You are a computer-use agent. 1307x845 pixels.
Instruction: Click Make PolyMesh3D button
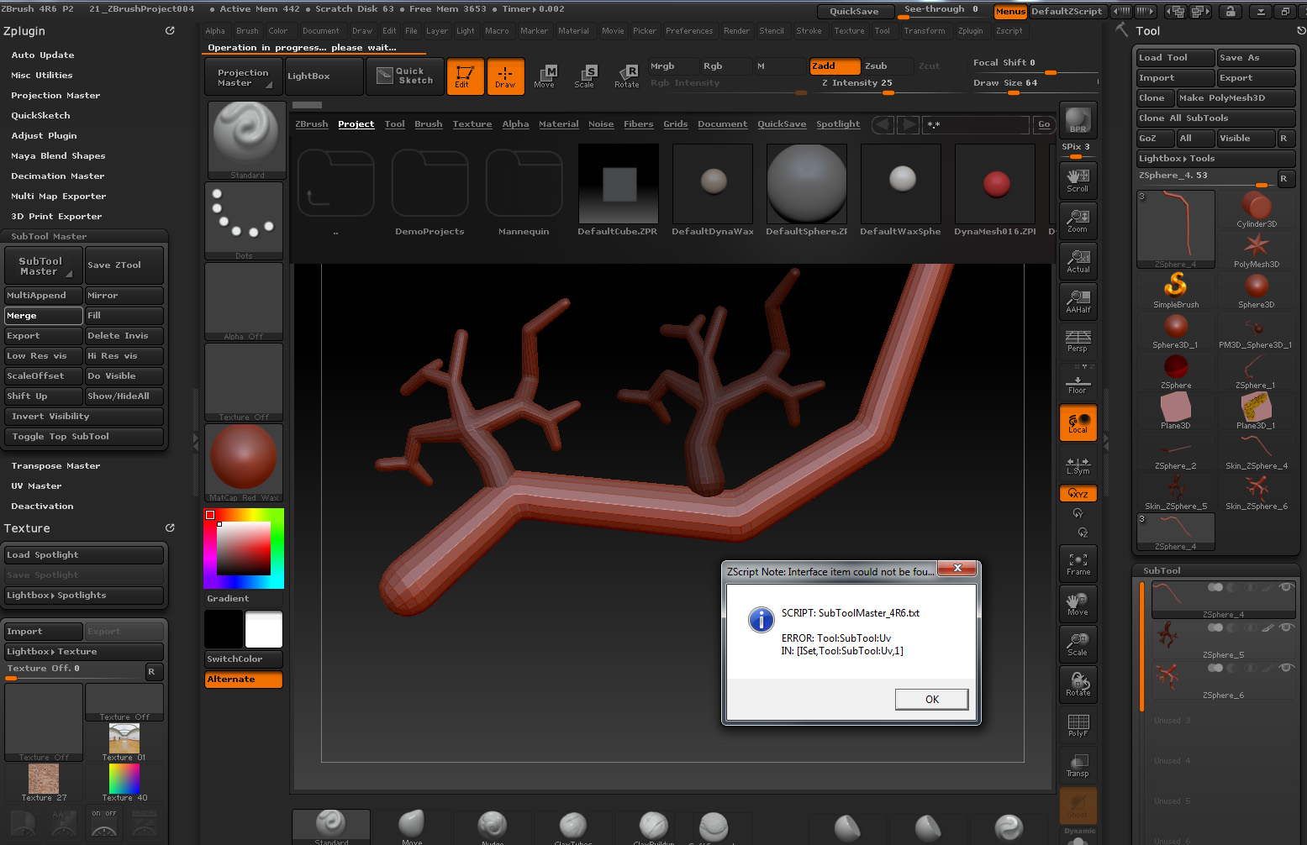1236,98
